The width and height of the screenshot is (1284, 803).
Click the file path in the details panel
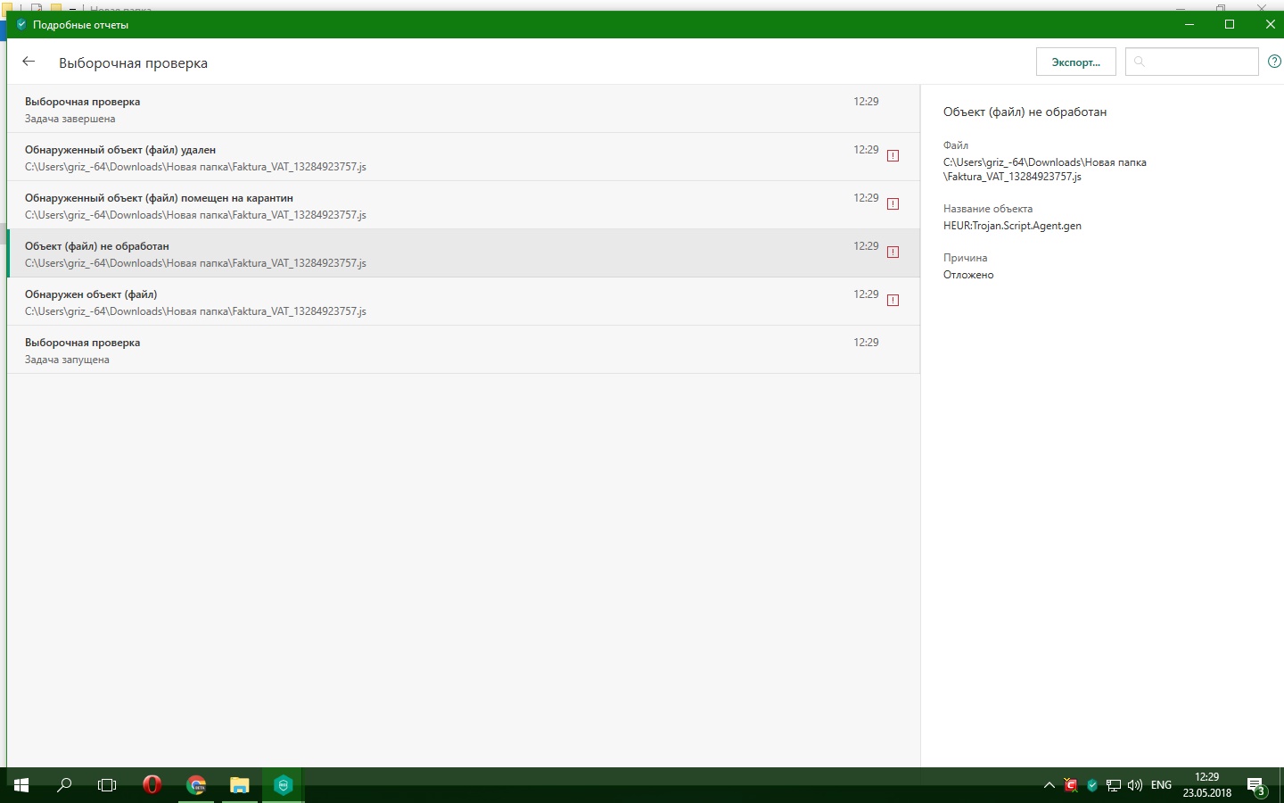1045,170
